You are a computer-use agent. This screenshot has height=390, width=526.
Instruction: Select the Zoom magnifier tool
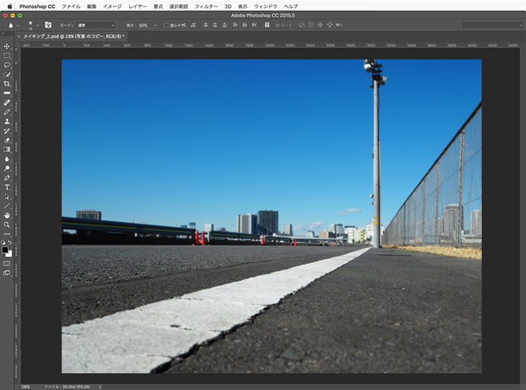7,225
